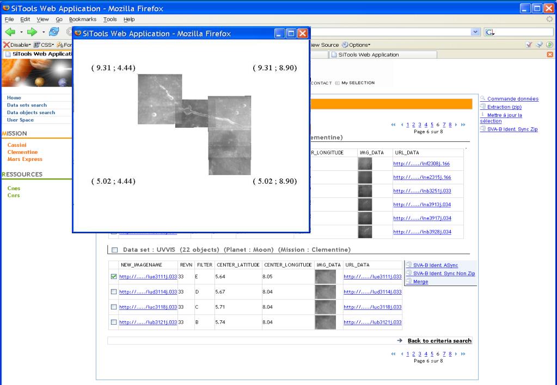Open the Data sets search link
This screenshot has width=557, height=385.
(27, 105)
